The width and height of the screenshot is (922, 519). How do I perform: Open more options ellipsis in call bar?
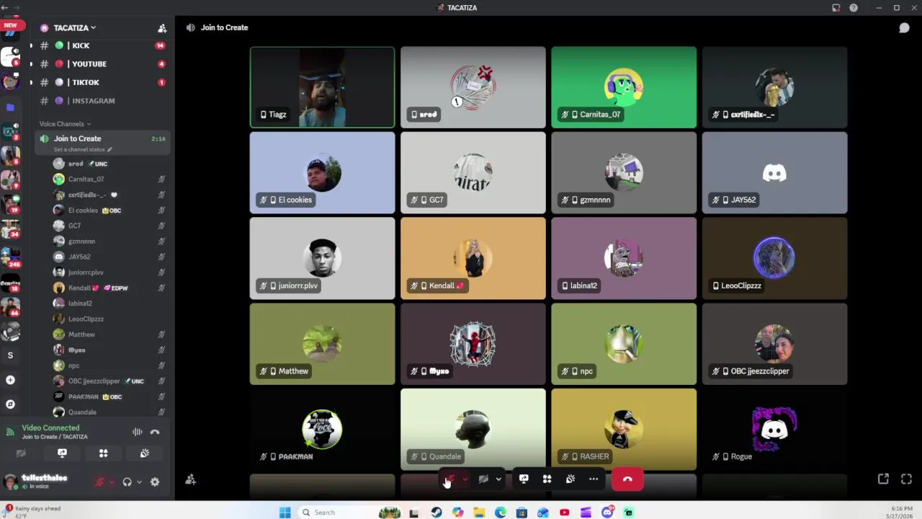click(x=594, y=479)
